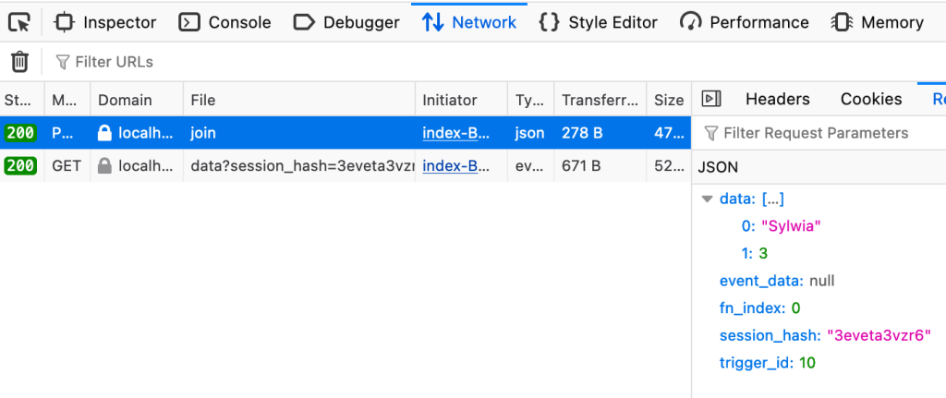Clear network log with trash icon

(x=19, y=62)
